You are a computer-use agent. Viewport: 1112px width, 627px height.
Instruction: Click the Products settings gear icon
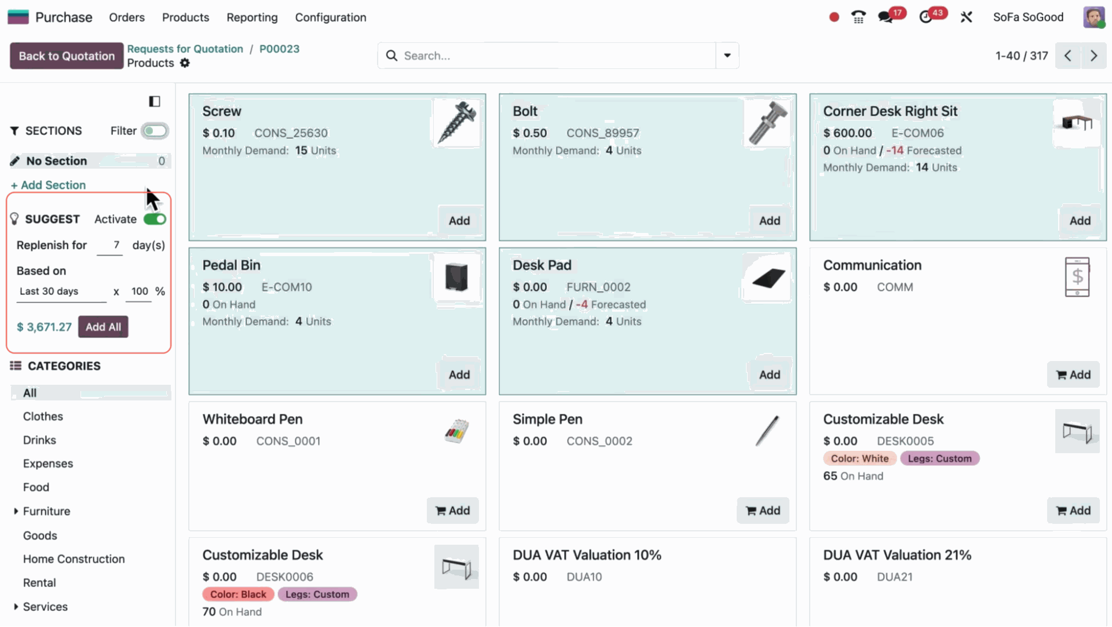185,63
